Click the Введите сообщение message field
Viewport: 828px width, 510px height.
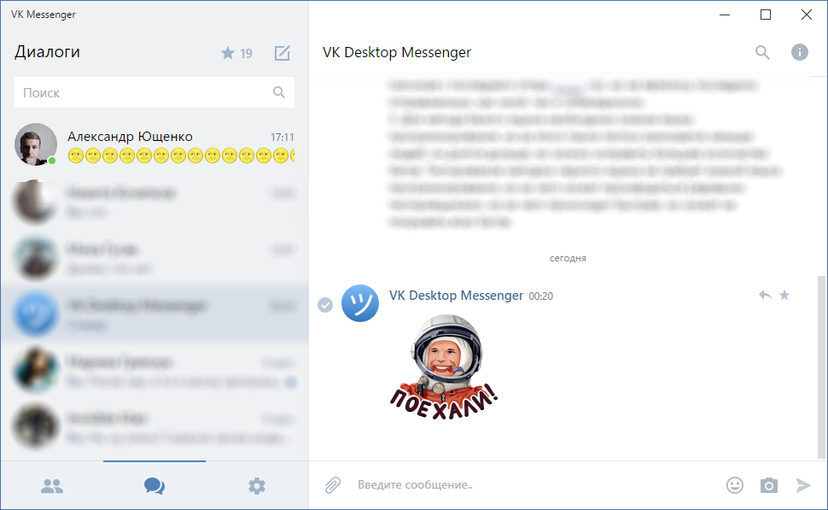[x=529, y=485]
